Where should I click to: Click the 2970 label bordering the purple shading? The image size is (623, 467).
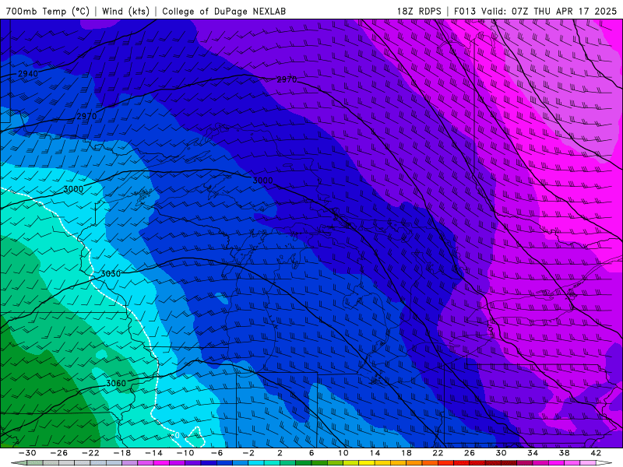(x=287, y=79)
